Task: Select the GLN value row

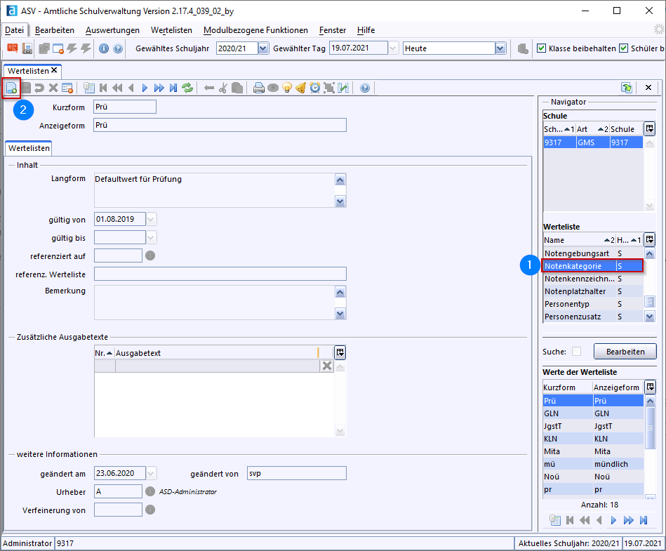Action: click(x=593, y=413)
